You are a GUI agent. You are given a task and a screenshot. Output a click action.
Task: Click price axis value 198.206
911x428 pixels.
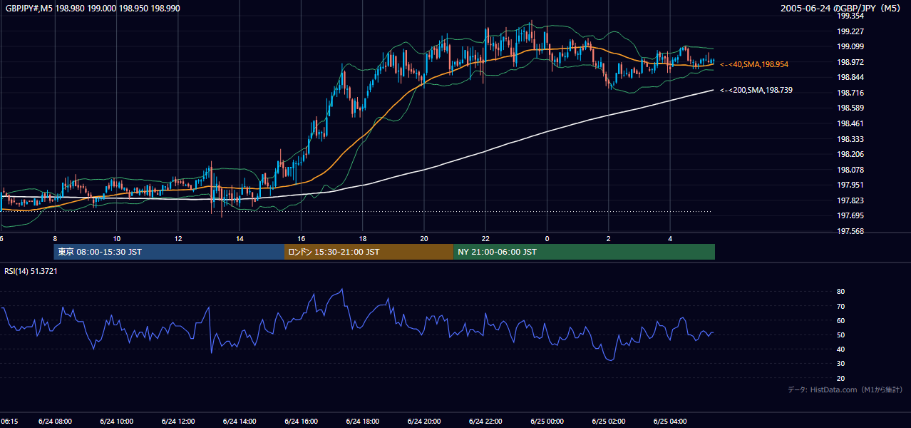tap(850, 154)
